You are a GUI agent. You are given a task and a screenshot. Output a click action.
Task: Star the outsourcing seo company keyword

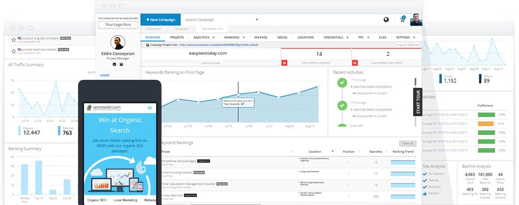tap(14, 40)
